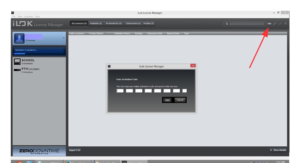Screen dimensions: 300x163
Task: Focus the license search field
Action: [247, 24]
